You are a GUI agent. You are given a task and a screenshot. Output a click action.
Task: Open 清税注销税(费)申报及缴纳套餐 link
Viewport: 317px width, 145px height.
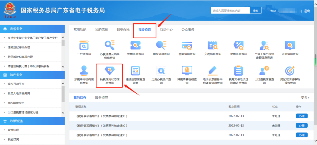tap(28, 66)
